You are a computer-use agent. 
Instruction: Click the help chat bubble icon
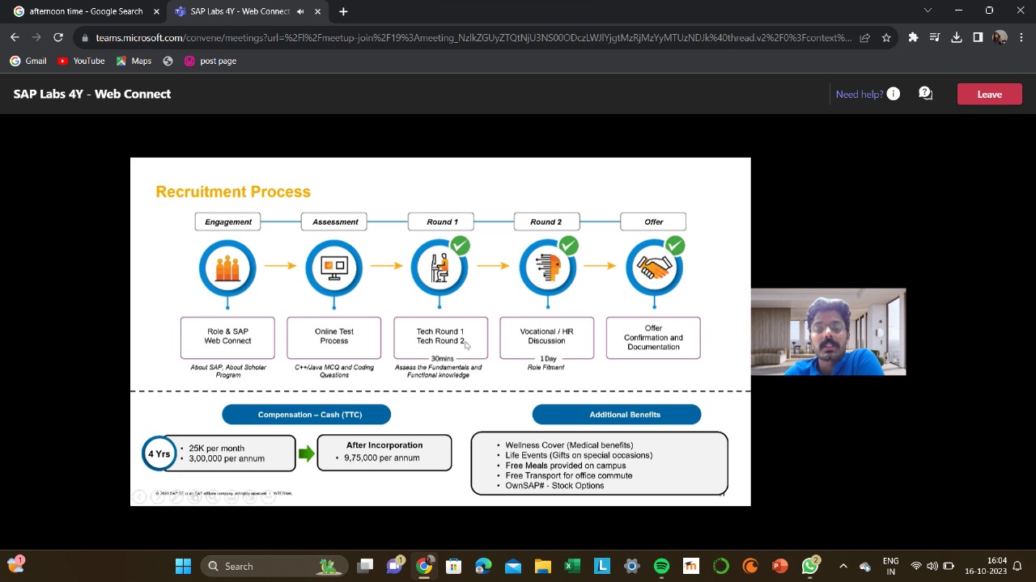point(925,94)
